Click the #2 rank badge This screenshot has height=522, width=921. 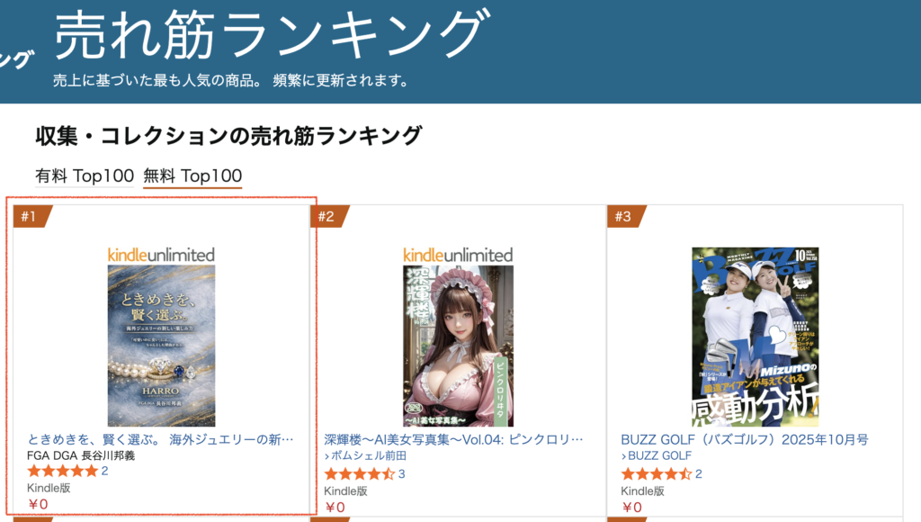[x=328, y=216]
